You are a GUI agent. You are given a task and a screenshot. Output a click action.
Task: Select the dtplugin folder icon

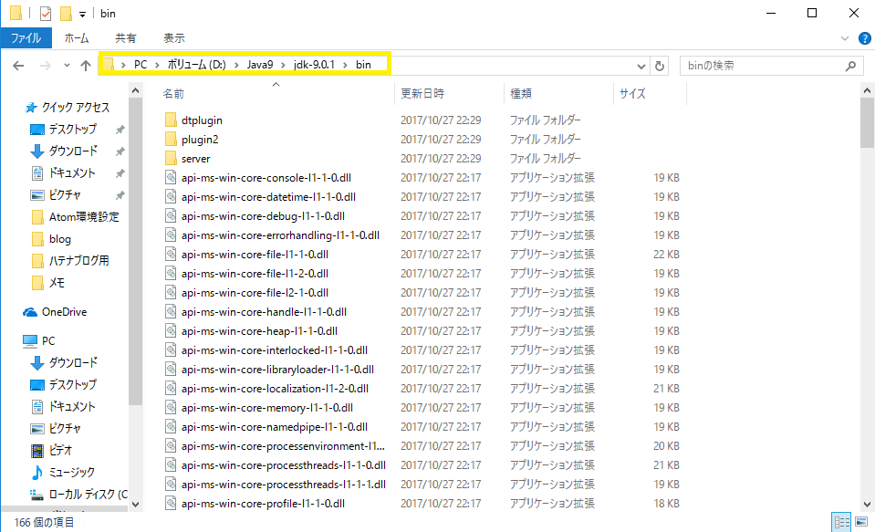(x=171, y=120)
